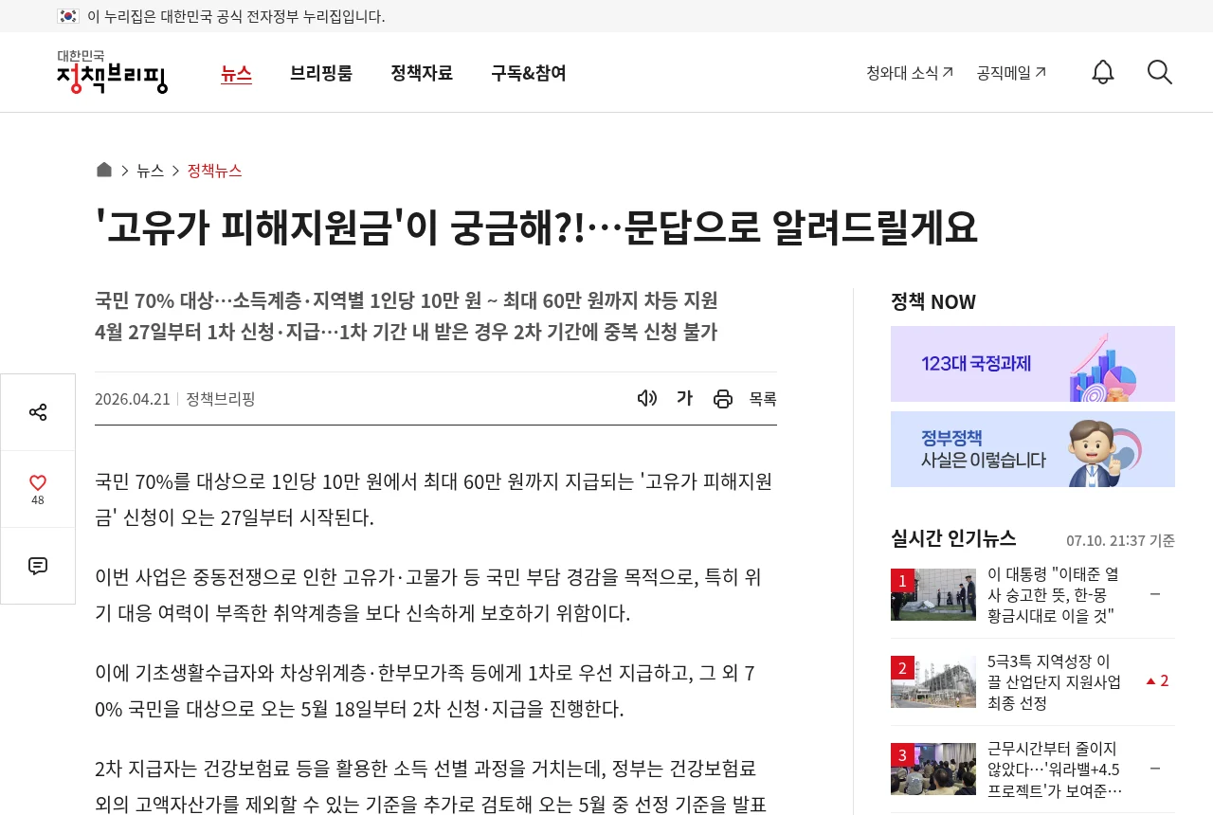1213x815 pixels.
Task: Click 뉴스 in the breadcrumb
Action: point(150,171)
